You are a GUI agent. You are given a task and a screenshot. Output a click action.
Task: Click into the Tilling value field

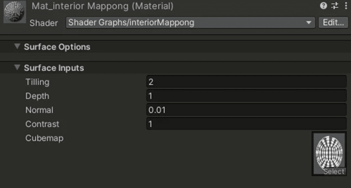tap(247, 82)
